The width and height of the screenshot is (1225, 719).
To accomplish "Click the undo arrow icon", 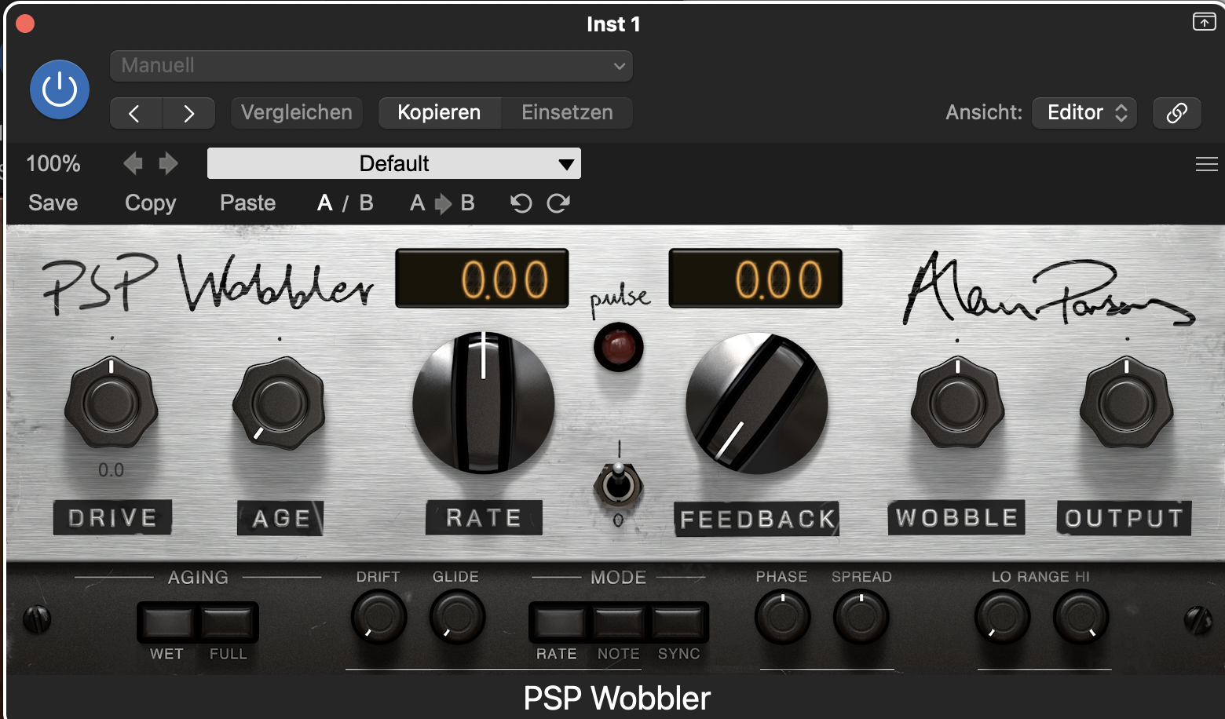I will [521, 203].
